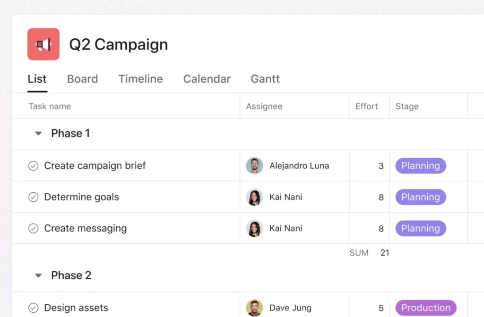Collapse the Phase 2 section
Viewport: 484px width, 317px height.
38,275
